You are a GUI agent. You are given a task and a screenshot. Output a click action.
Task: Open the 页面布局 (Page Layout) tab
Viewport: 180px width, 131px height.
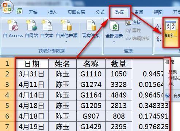pyautogui.click(x=76, y=12)
